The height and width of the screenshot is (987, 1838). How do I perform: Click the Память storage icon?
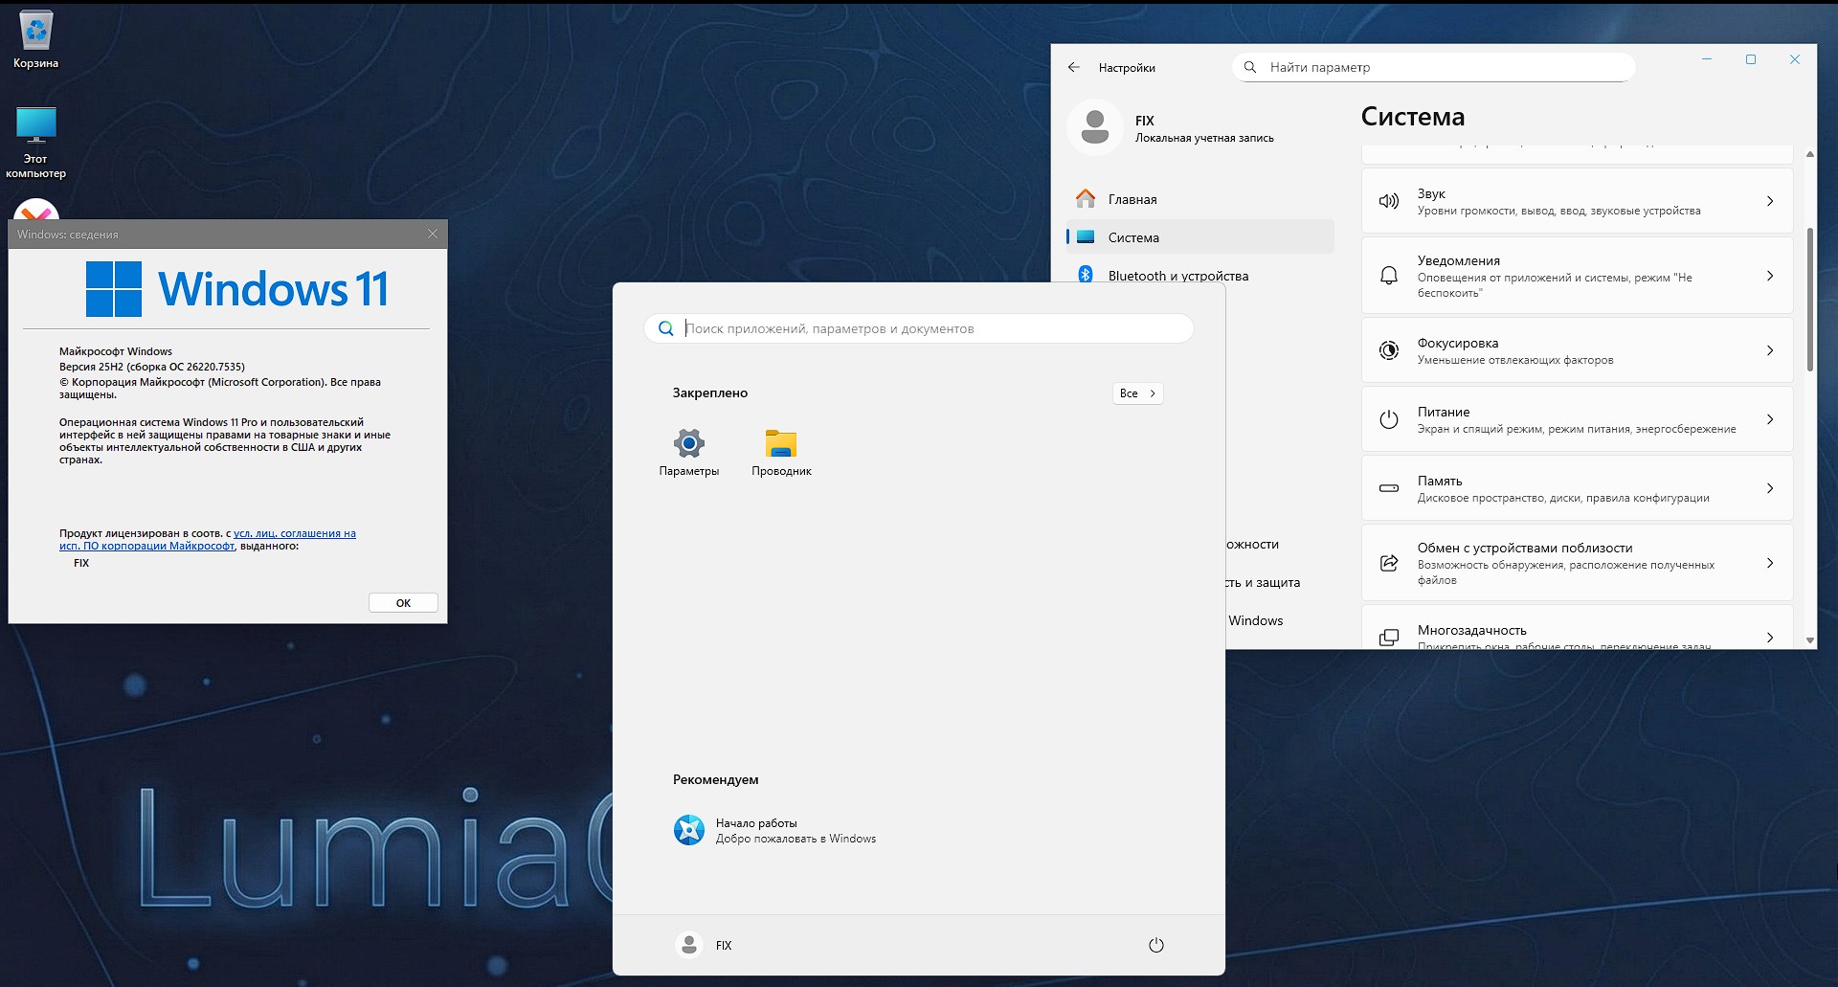[x=1389, y=488]
